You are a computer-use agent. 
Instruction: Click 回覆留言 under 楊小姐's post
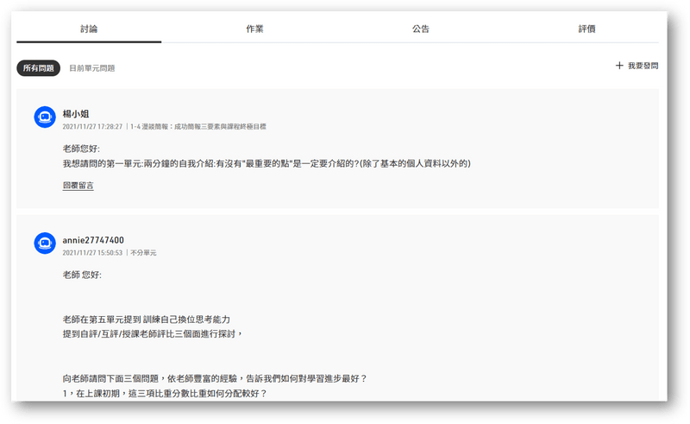[78, 186]
